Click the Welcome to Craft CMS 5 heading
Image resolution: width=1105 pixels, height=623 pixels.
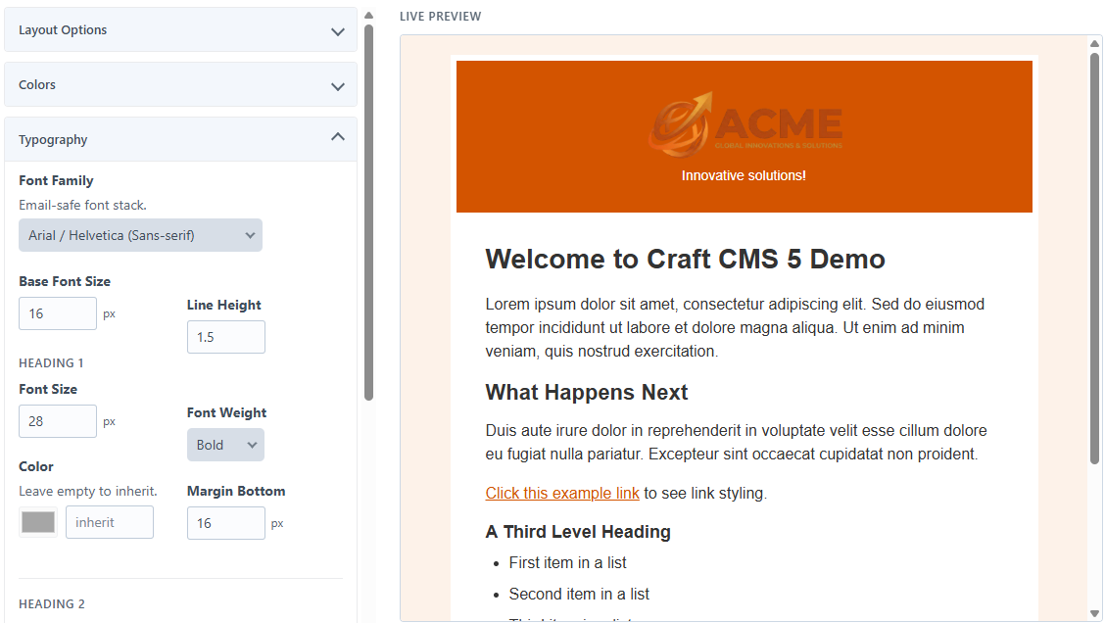[x=684, y=259]
